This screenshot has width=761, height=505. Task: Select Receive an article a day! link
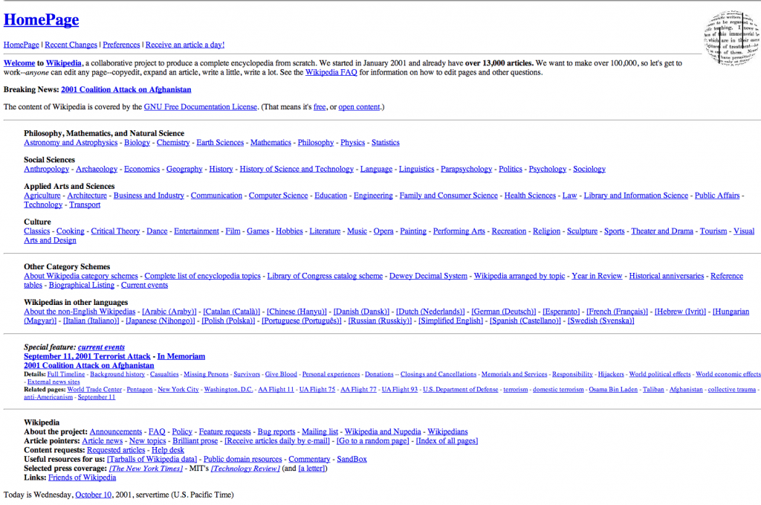click(185, 45)
